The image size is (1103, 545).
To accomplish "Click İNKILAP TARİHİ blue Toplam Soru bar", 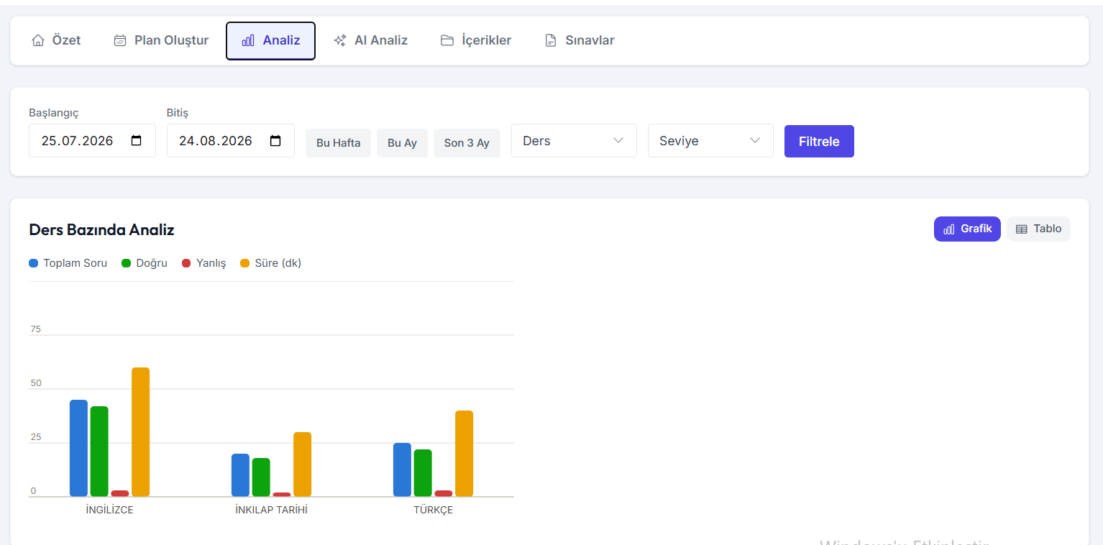I will pos(240,475).
